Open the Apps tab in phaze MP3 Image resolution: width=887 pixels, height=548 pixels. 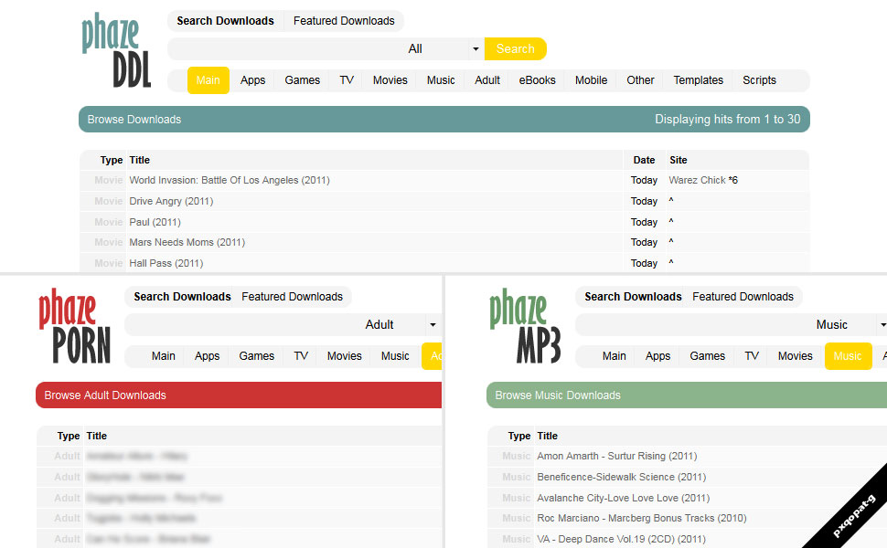click(657, 356)
